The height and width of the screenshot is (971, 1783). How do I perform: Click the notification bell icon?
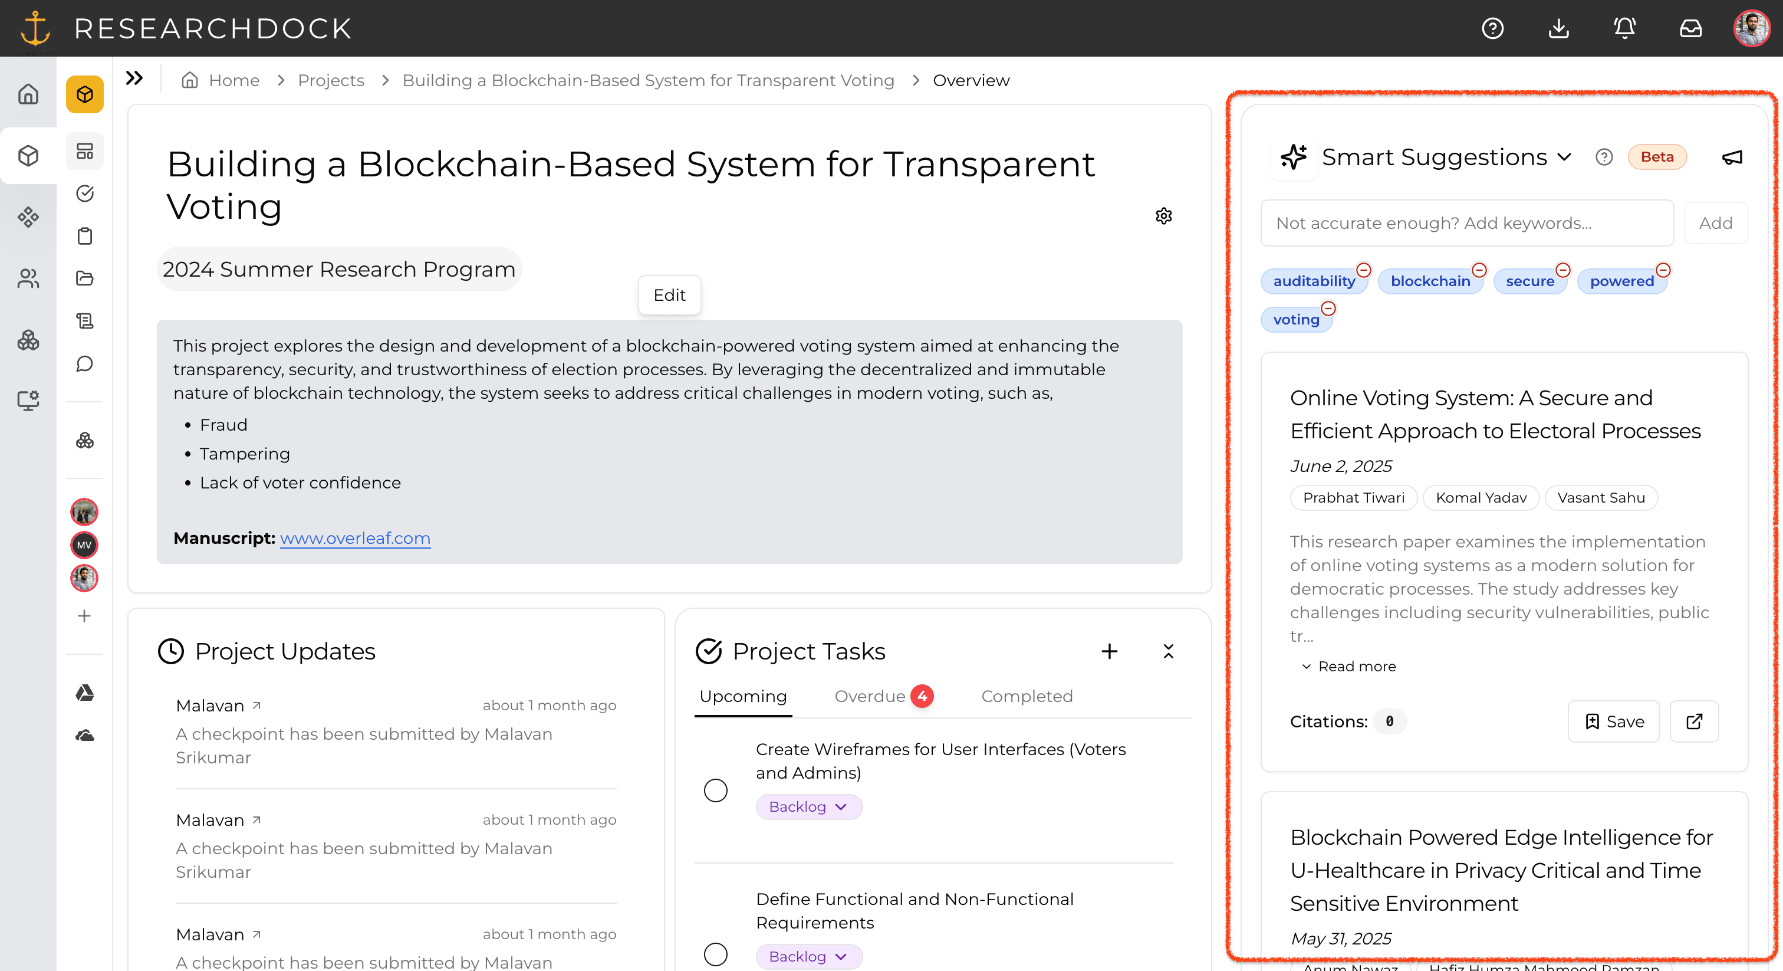pyautogui.click(x=1624, y=28)
